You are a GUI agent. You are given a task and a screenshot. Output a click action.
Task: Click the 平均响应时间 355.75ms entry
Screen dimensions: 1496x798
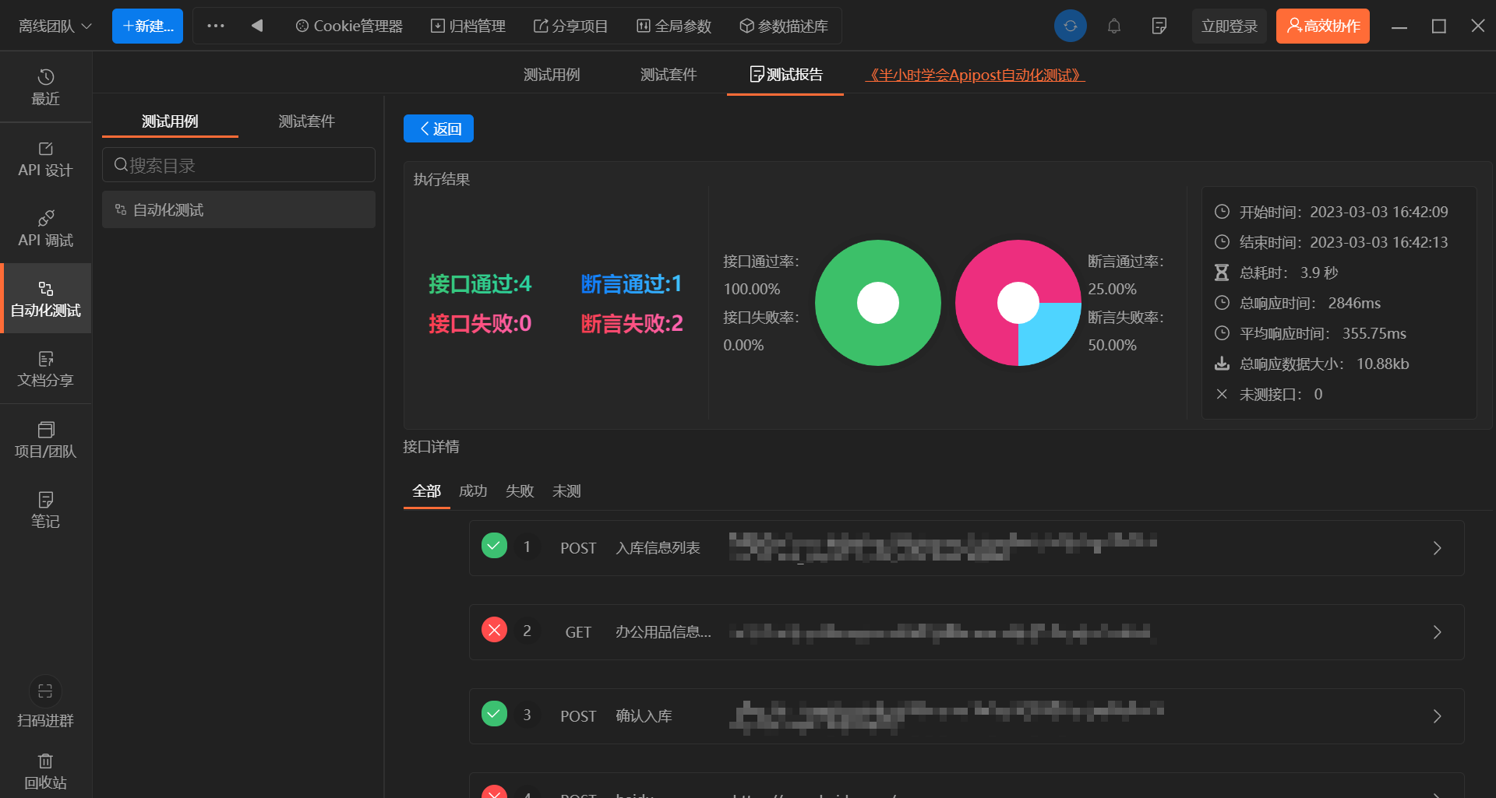[x=1311, y=333]
